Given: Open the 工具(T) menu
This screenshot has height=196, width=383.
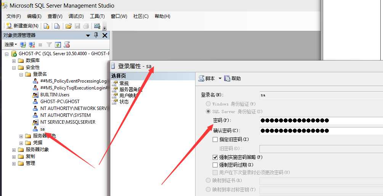Looking at the screenshot, I should click(97, 16).
